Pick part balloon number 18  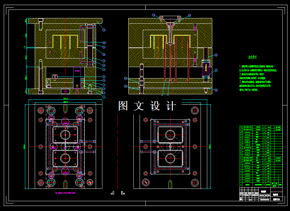click(216, 90)
